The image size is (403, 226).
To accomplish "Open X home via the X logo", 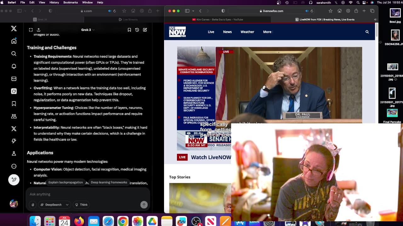I will 14,29.
